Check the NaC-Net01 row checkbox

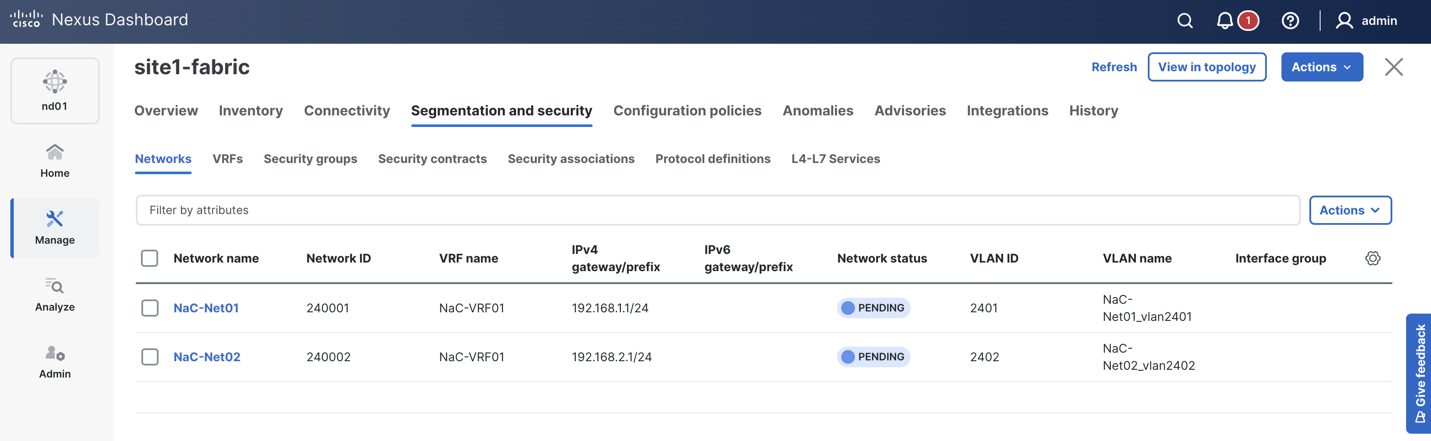(150, 308)
